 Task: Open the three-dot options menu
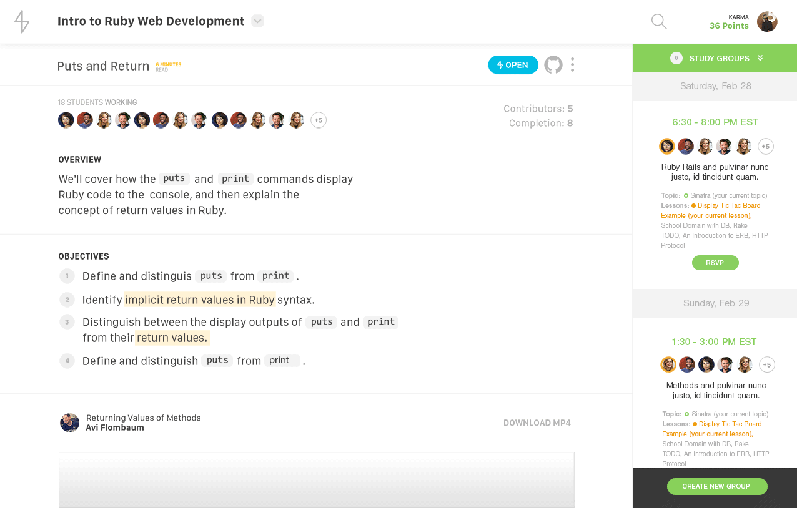pyautogui.click(x=572, y=64)
